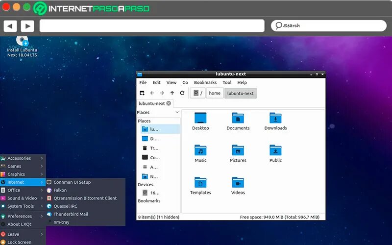
Task: Open the Public folder
Action: tap(275, 154)
